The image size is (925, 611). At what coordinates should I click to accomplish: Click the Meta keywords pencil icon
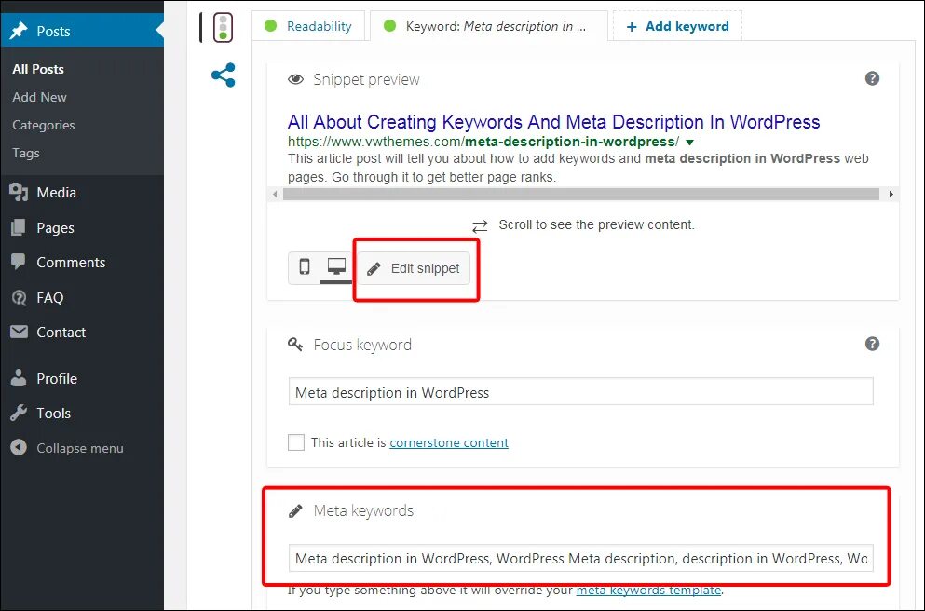coord(295,510)
